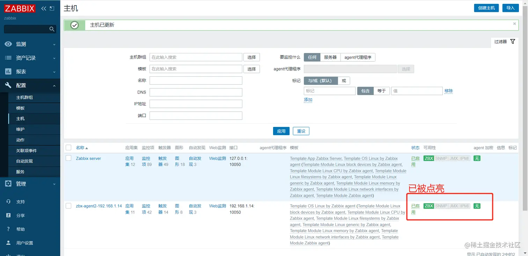
Task: Click 选择 next to 模板 field
Action: pos(251,69)
